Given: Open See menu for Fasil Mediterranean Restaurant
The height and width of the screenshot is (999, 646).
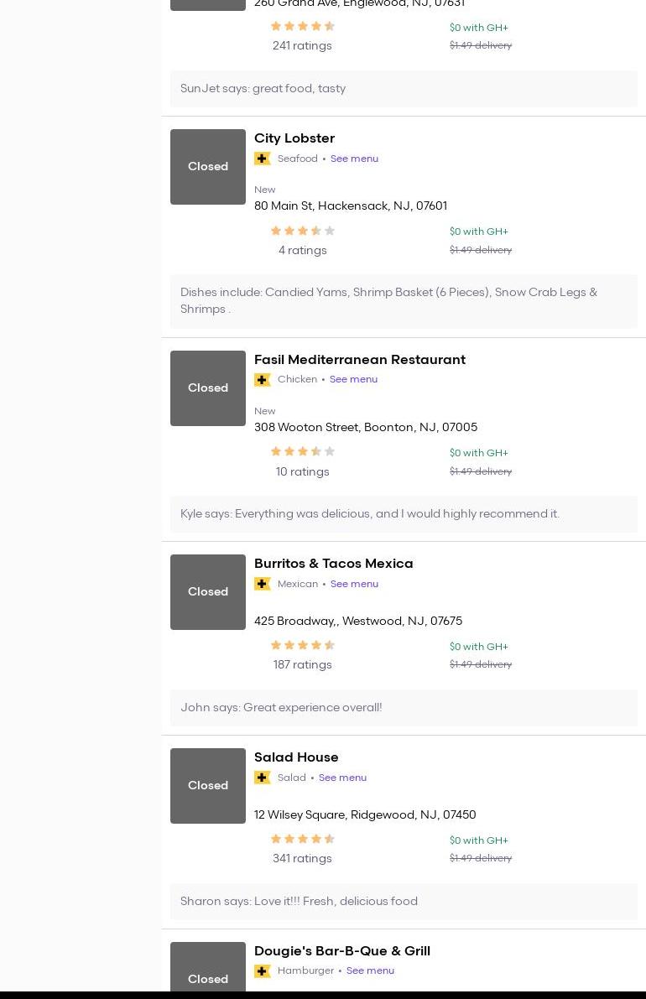Looking at the screenshot, I should [353, 379].
